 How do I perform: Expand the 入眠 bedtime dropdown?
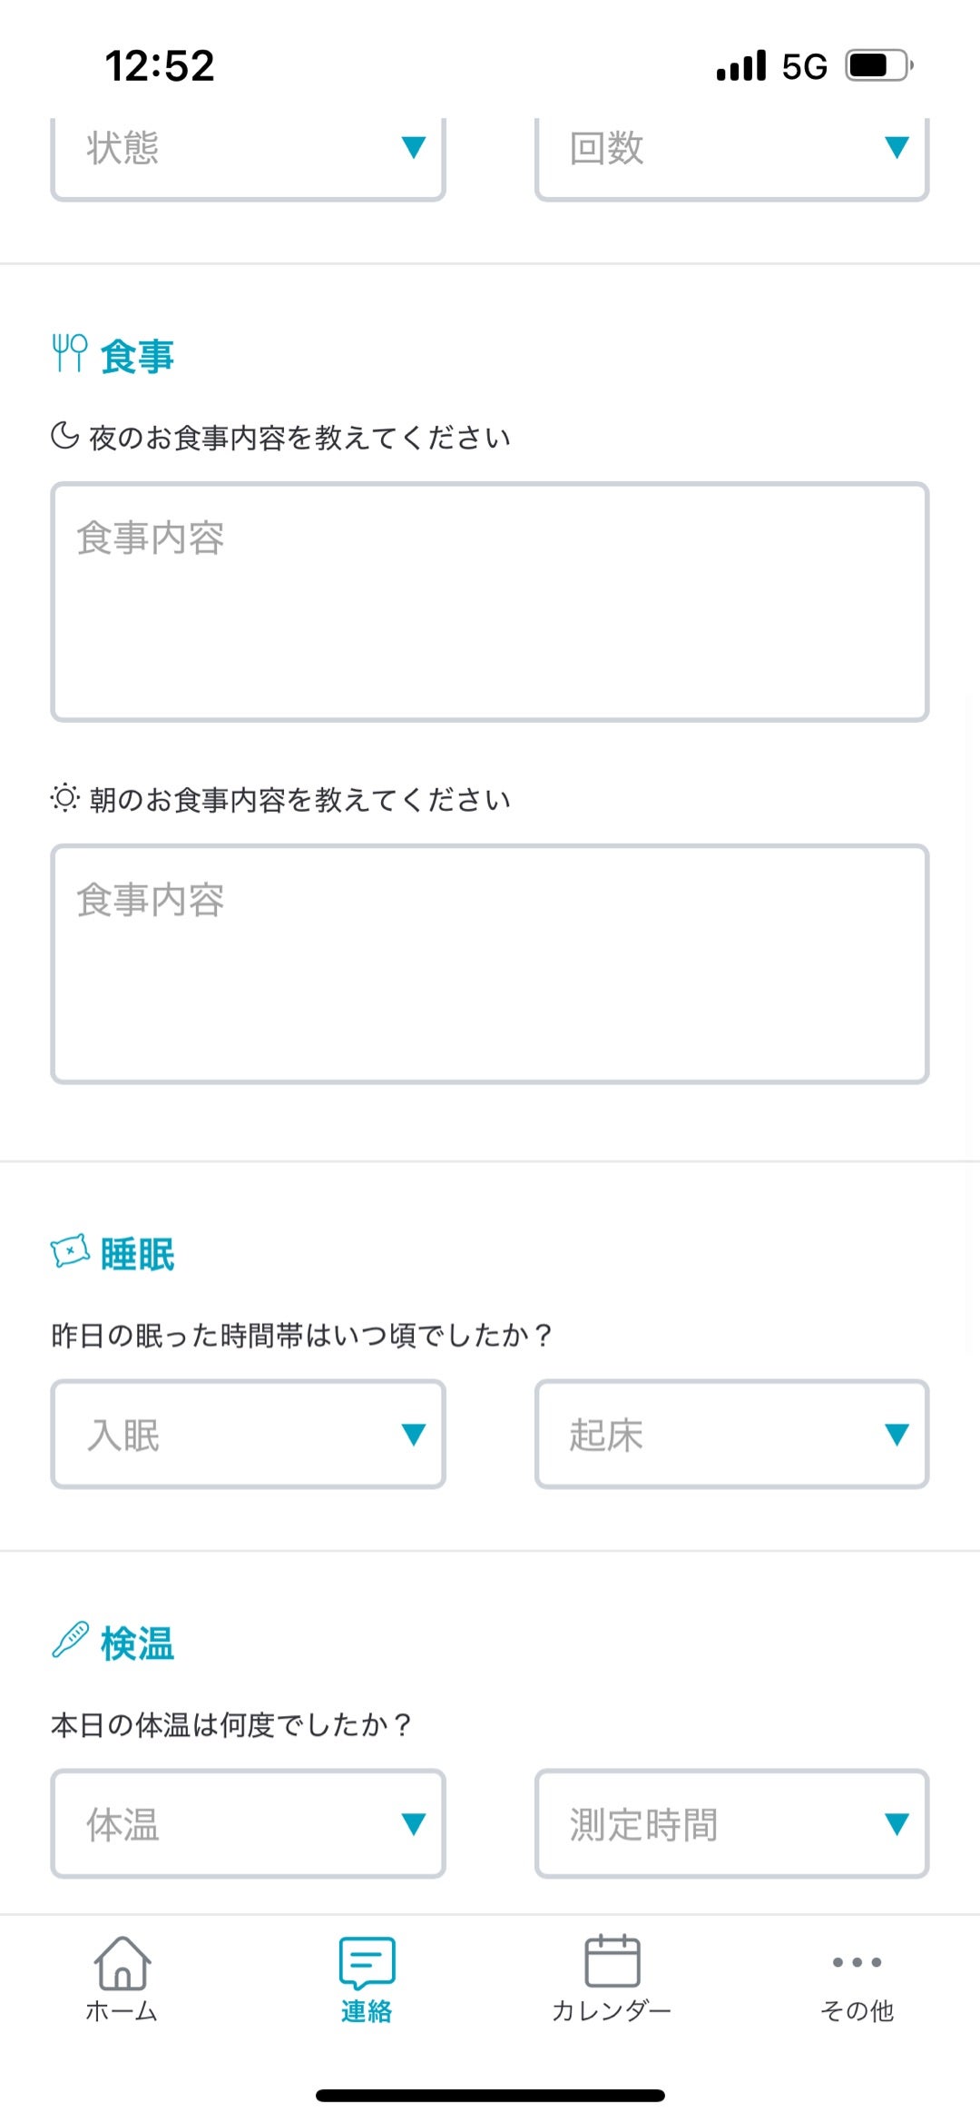pyautogui.click(x=248, y=1434)
